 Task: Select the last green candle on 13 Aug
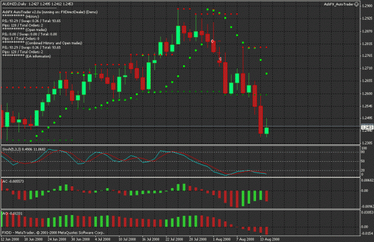coord(266,131)
